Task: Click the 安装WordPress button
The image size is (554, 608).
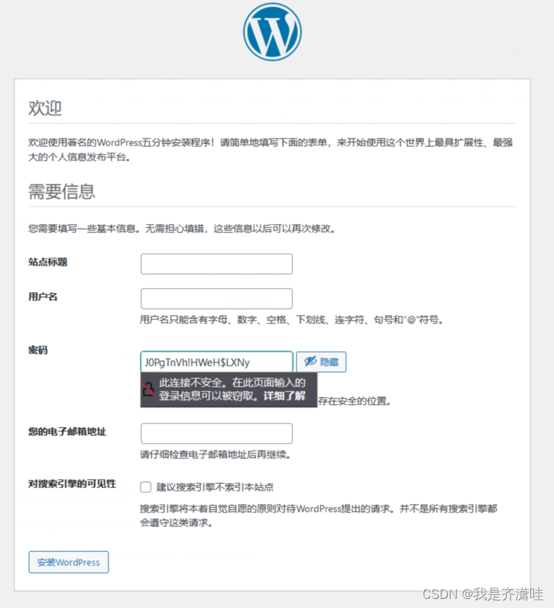Action: (x=69, y=562)
